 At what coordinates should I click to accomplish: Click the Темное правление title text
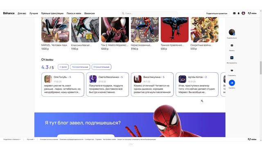(172, 45)
